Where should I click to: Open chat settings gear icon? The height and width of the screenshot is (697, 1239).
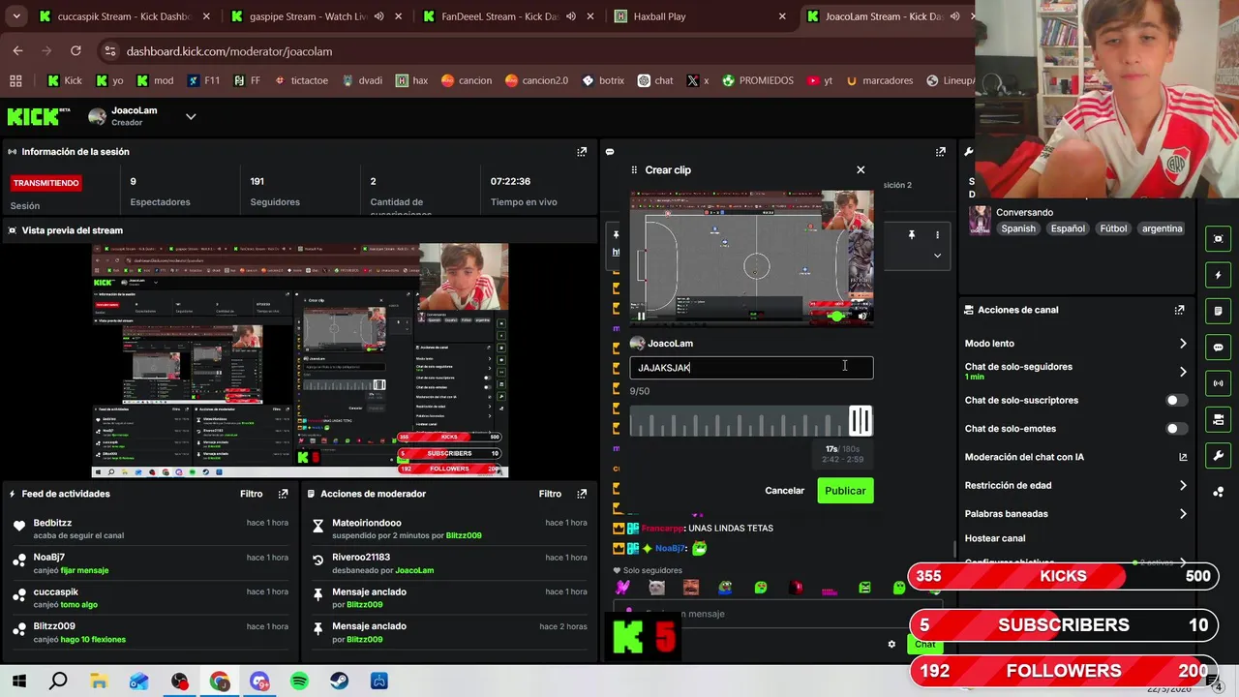(x=891, y=644)
